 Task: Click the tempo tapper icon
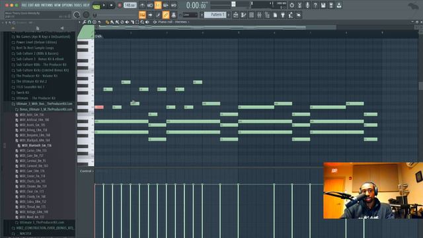[291, 15]
